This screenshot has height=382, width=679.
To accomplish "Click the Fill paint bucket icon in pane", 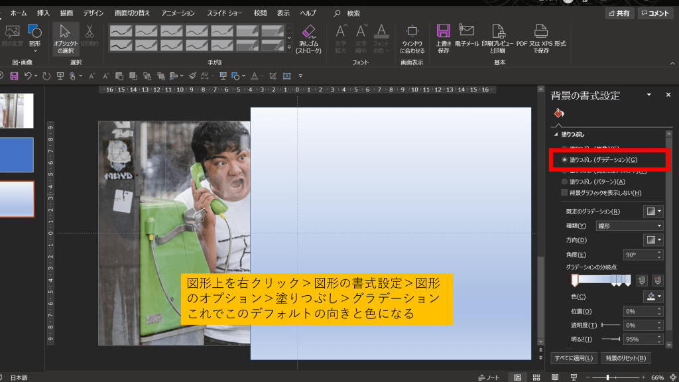I will click(x=558, y=113).
